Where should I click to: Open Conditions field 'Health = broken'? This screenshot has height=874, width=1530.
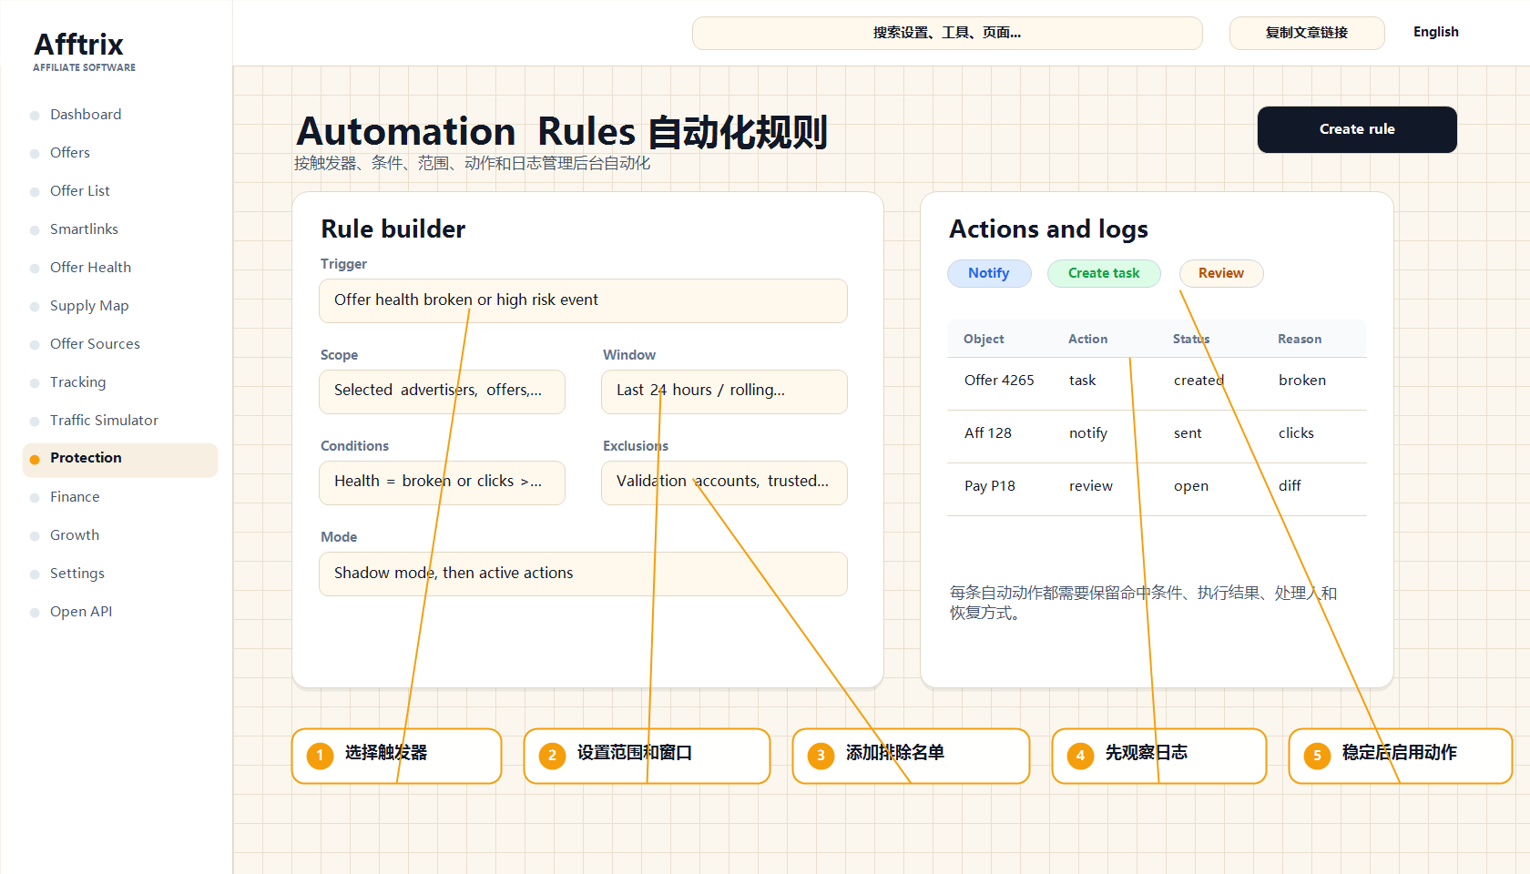point(442,483)
